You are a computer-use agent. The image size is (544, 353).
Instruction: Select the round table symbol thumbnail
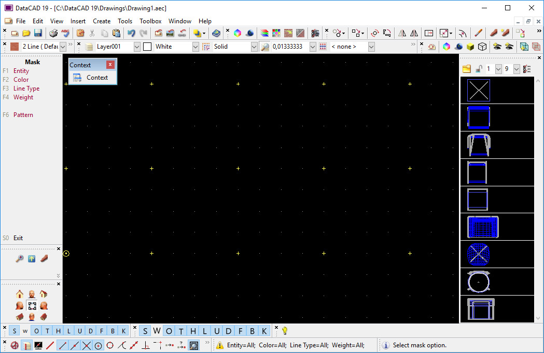tap(478, 281)
